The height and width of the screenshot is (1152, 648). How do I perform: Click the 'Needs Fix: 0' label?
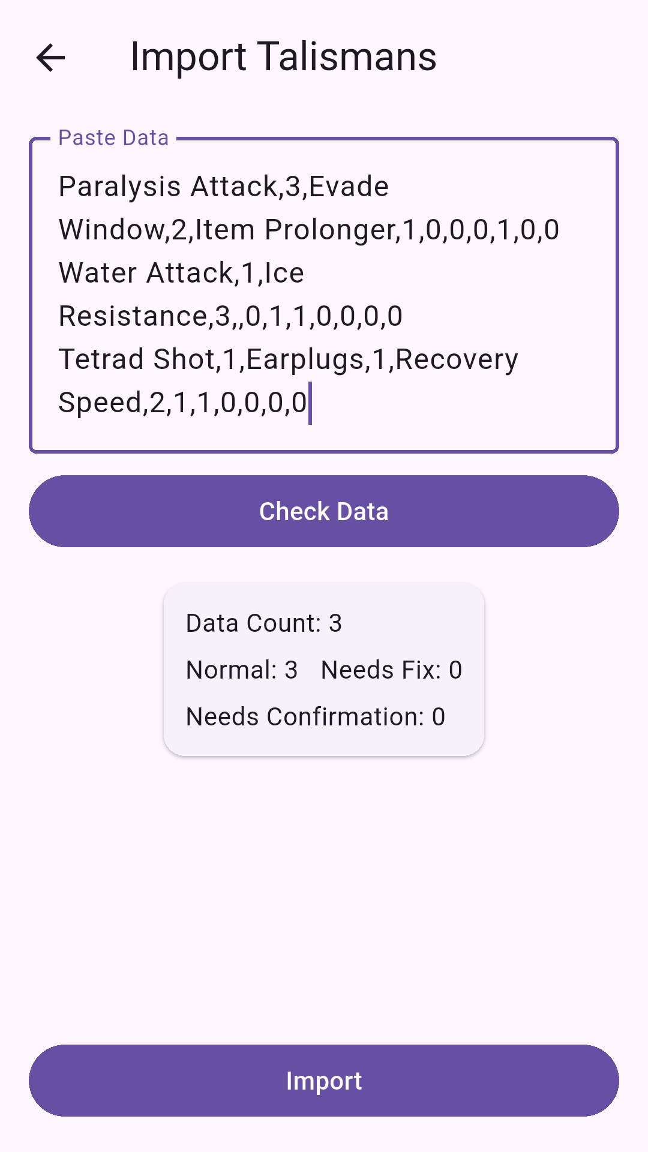pyautogui.click(x=391, y=670)
